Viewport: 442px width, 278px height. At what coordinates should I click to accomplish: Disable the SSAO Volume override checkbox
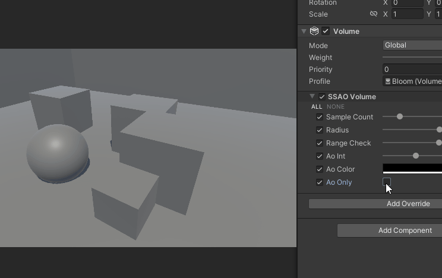click(322, 97)
